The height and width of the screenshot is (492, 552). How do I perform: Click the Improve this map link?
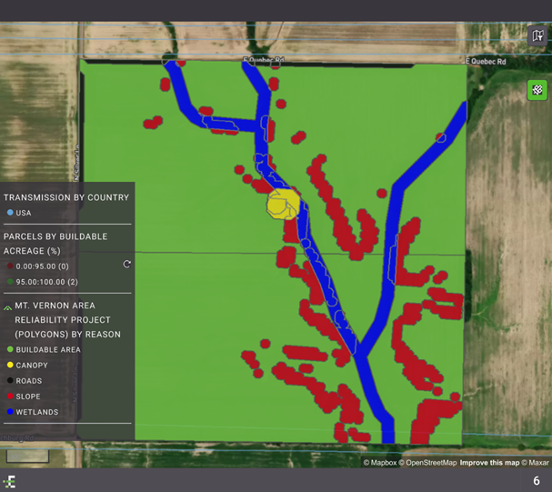pyautogui.click(x=490, y=462)
